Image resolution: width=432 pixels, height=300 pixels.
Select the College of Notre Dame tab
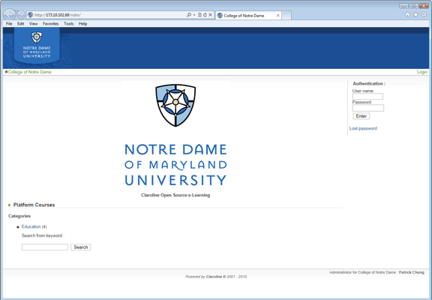[248, 16]
